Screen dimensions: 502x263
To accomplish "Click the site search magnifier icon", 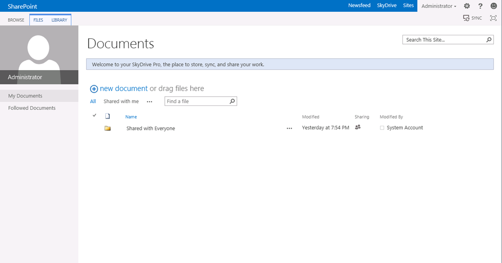I will tap(489, 40).
